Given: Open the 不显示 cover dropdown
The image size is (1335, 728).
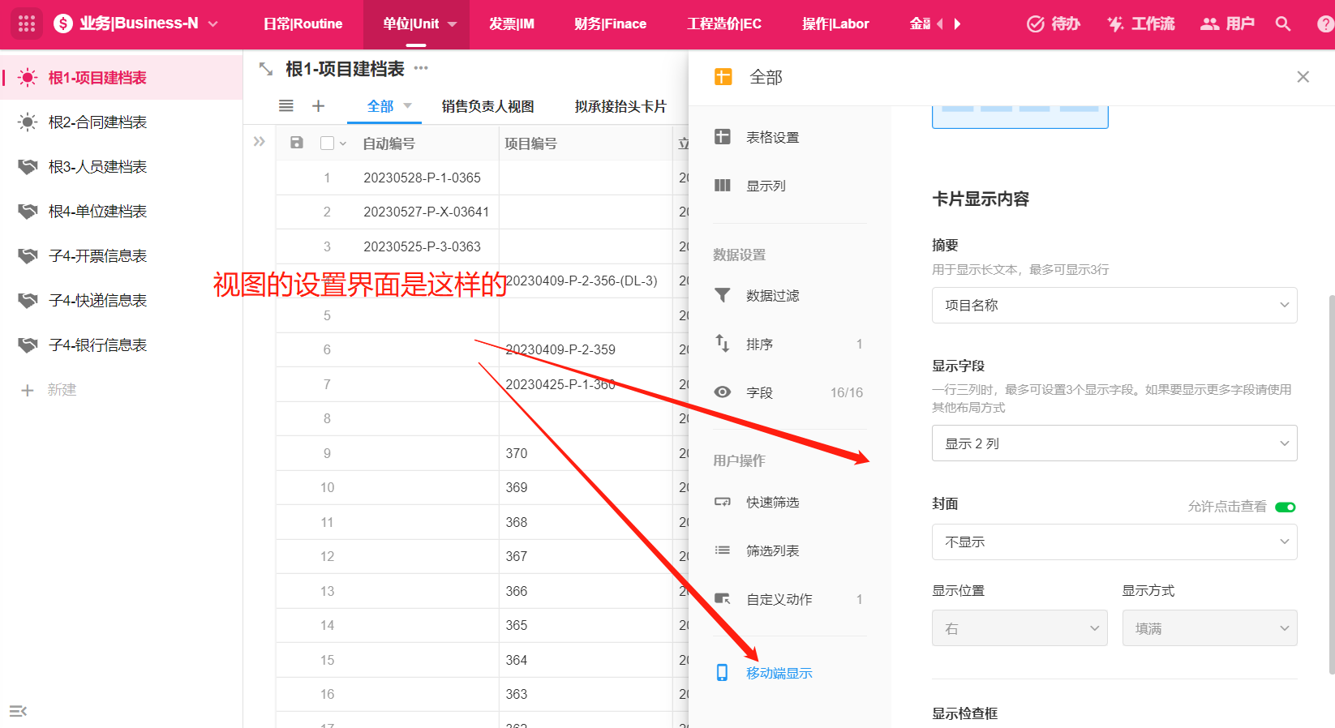Looking at the screenshot, I should tap(1114, 542).
